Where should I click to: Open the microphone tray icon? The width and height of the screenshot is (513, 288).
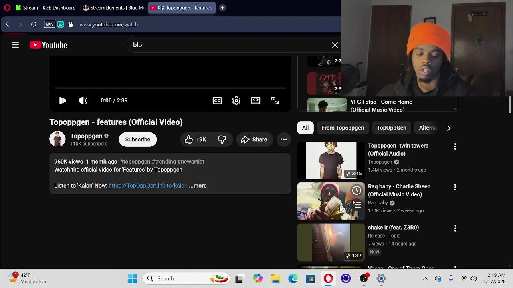(451, 278)
